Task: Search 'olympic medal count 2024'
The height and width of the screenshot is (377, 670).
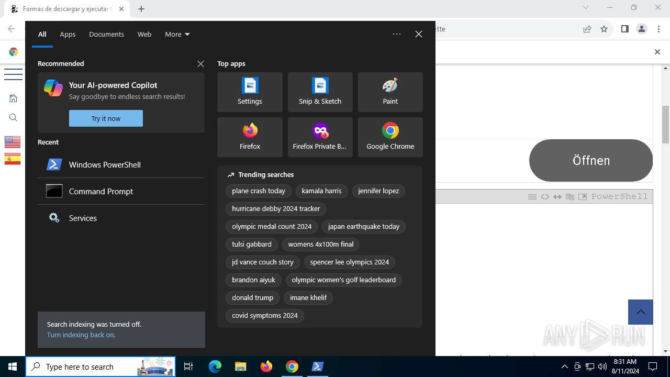Action: (x=272, y=227)
